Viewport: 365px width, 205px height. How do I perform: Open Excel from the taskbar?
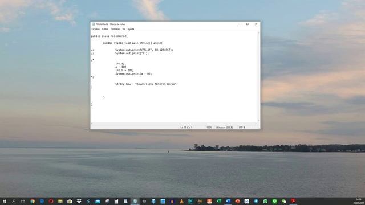tap(218, 201)
